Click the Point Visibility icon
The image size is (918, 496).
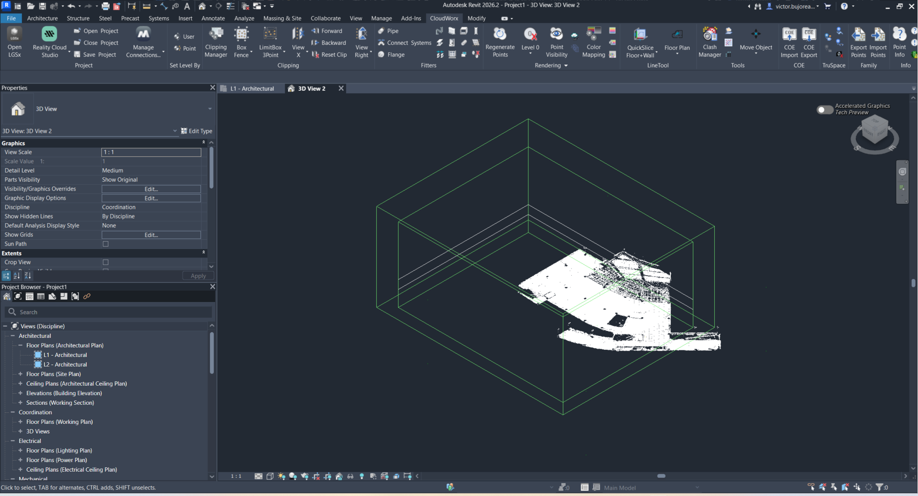557,34
